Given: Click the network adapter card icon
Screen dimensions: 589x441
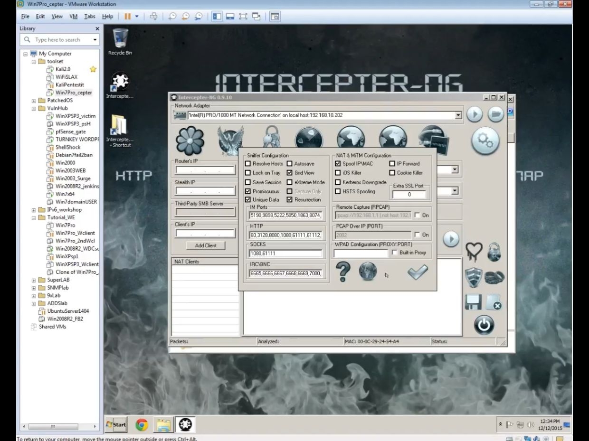Looking at the screenshot, I should pos(180,115).
